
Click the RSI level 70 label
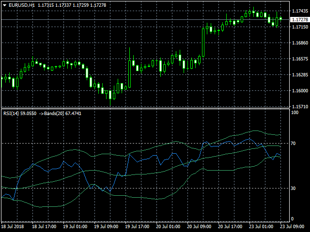coord(293,144)
